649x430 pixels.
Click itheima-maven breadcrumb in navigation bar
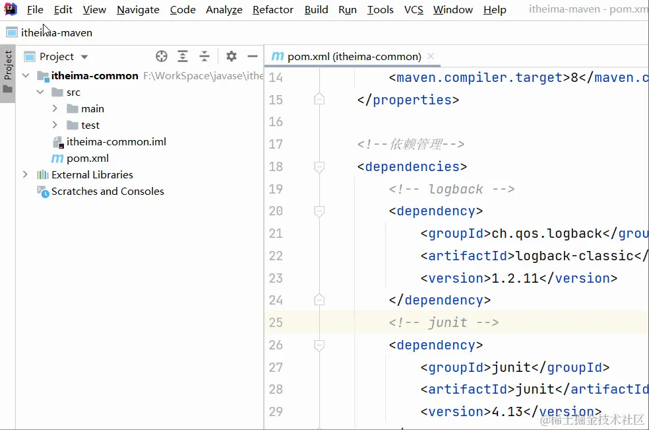tap(57, 33)
